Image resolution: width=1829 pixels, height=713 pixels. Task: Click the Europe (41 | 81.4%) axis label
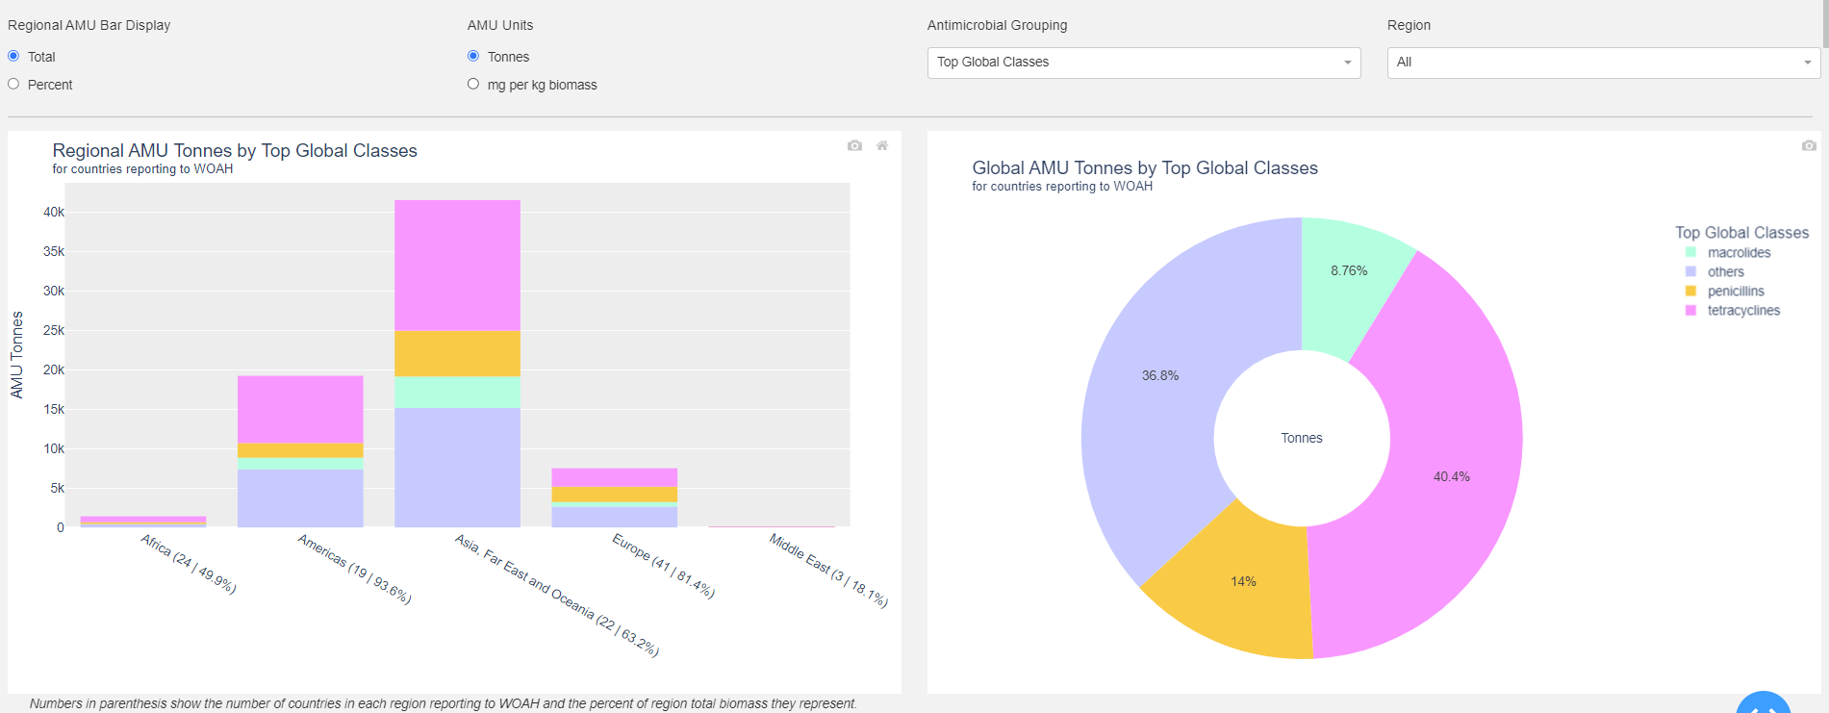[664, 566]
